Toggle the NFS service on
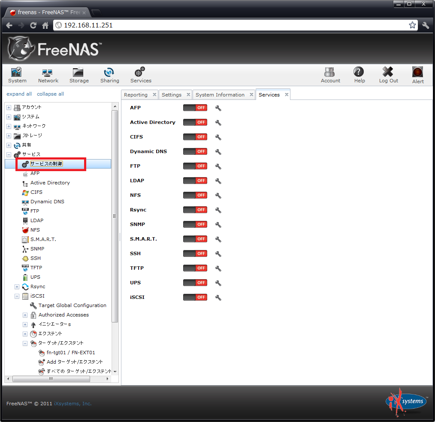 pos(195,195)
